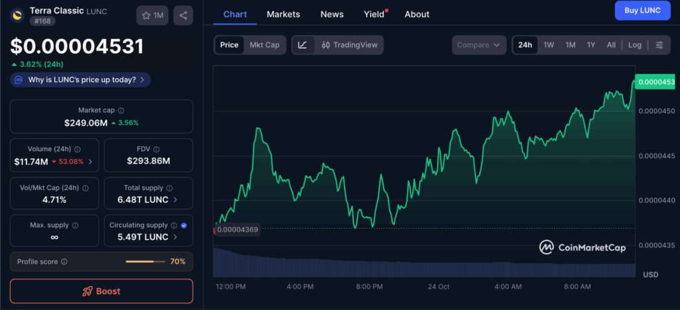Open chart settings sliders icon
Screen dimensions: 680x310
[x=659, y=45]
